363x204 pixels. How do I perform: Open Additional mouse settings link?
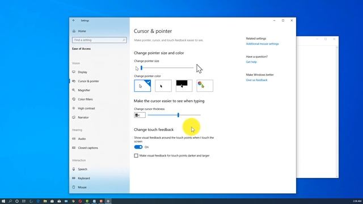[262, 44]
